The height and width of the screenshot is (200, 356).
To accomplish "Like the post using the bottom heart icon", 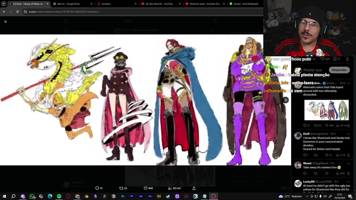I will 148,188.
